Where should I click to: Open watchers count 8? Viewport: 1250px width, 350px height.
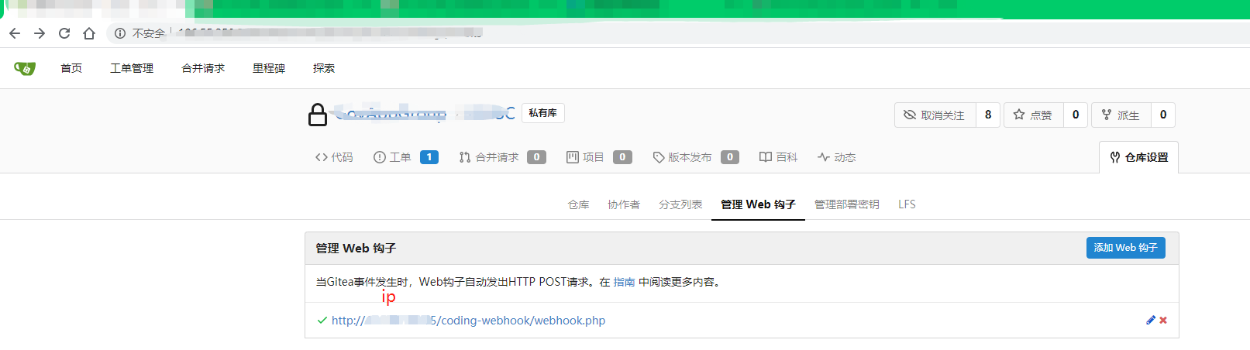[x=988, y=115]
